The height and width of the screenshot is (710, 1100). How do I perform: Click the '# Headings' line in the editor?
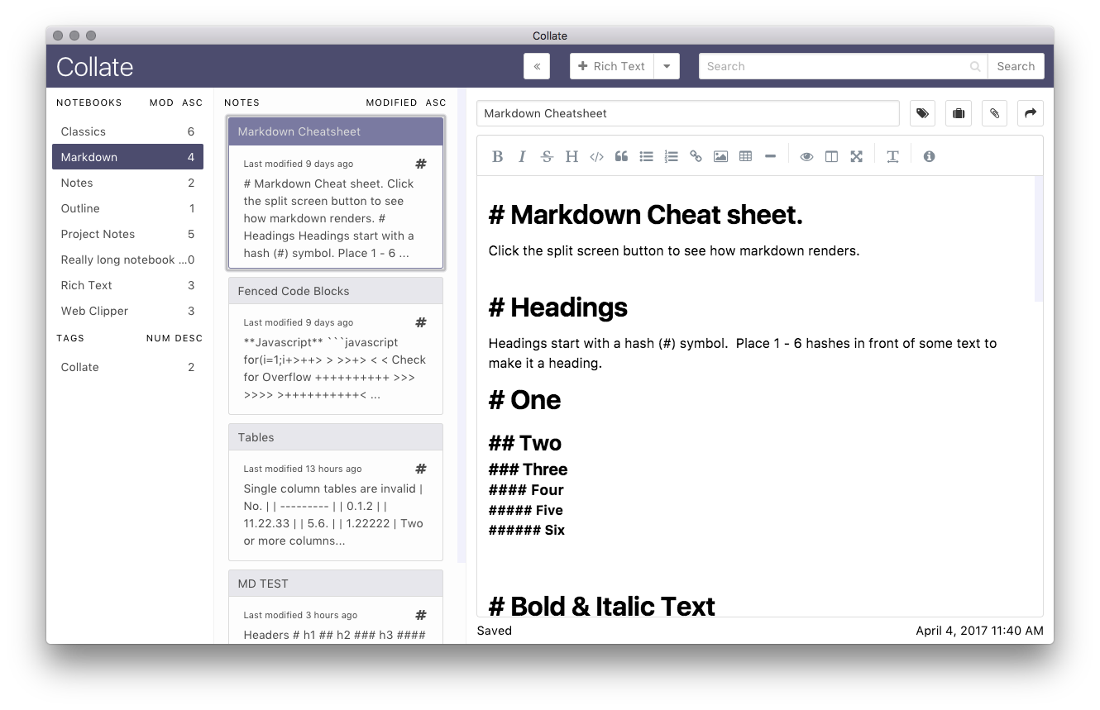(558, 307)
